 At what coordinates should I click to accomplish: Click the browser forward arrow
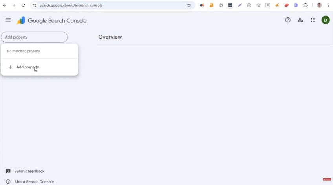14,6
